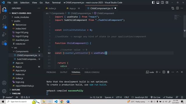This screenshot has height=104, width=186.
Task: Open Microsoft Word from taskbar
Action: click(x=68, y=101)
